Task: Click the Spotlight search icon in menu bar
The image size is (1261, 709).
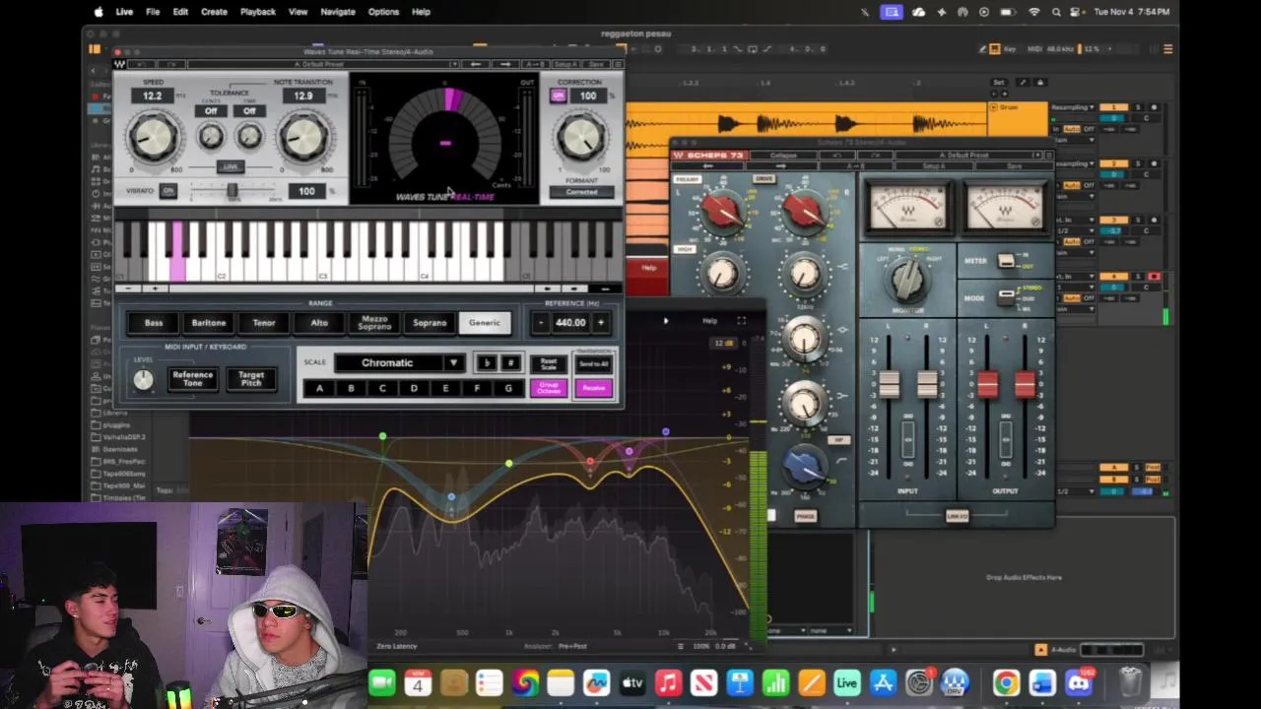Action: click(1056, 12)
